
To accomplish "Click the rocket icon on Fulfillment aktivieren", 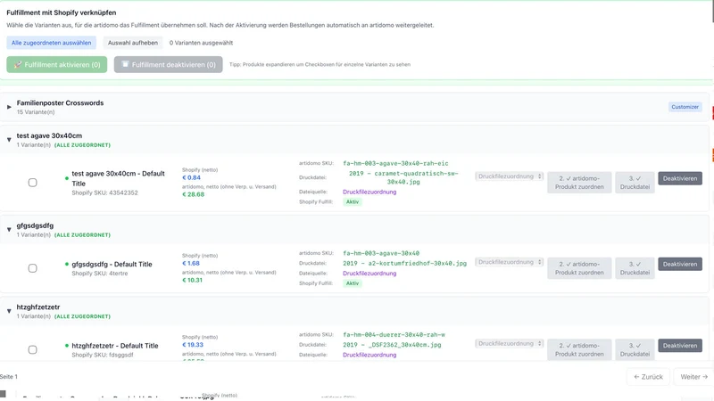I will coord(18,64).
